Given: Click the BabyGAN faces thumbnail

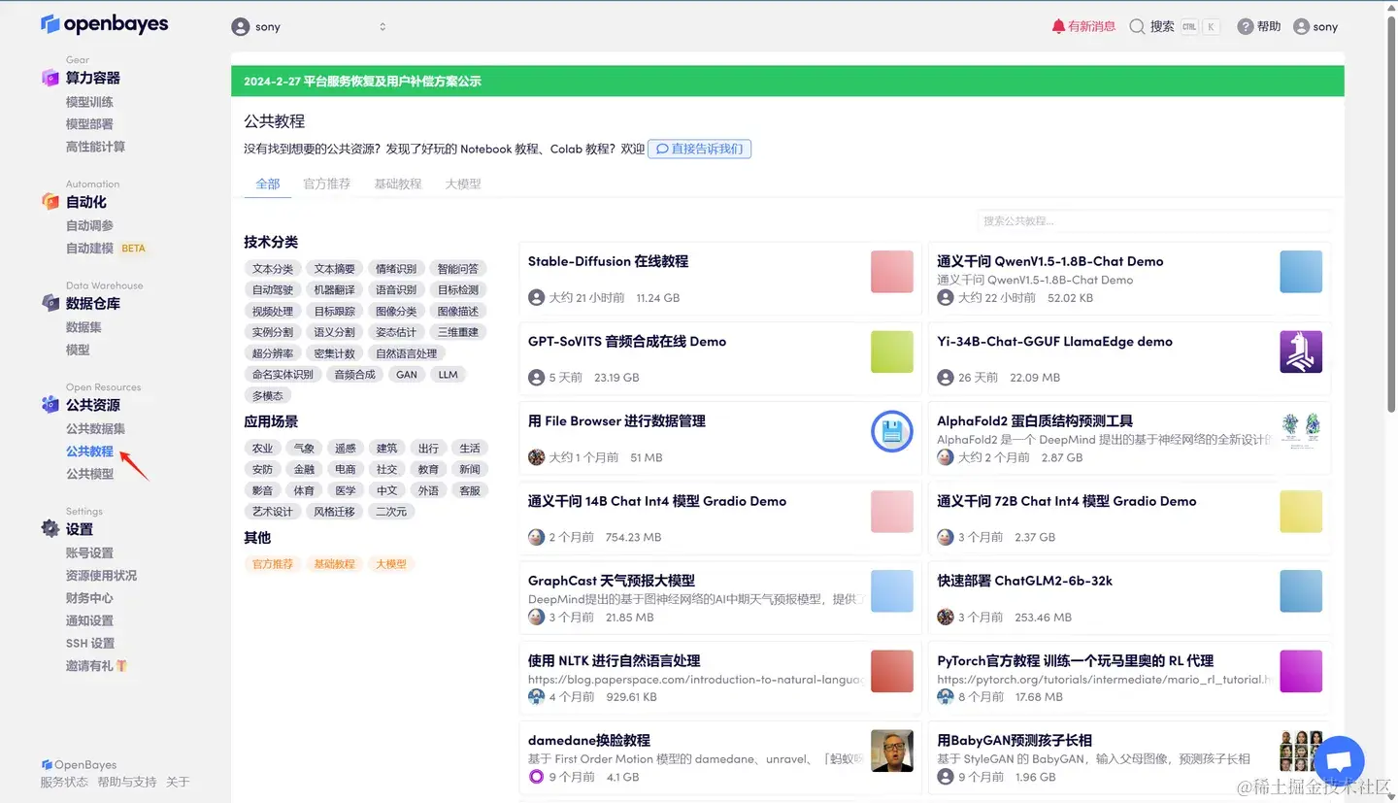Looking at the screenshot, I should pyautogui.click(x=1301, y=751).
